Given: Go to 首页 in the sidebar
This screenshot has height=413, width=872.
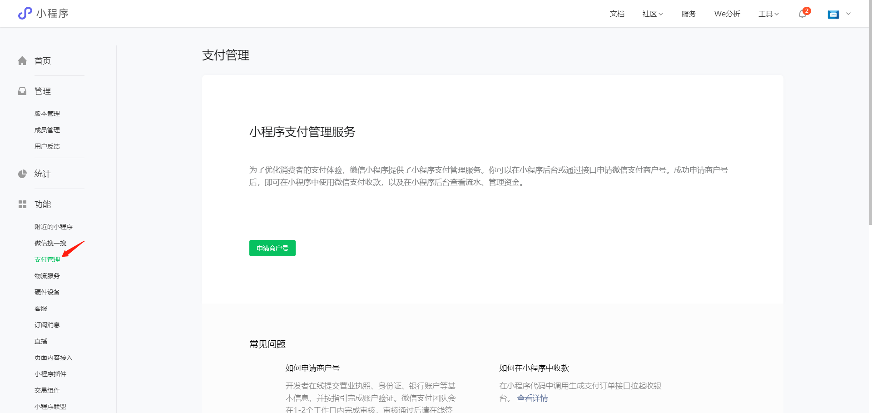Looking at the screenshot, I should (x=43, y=61).
